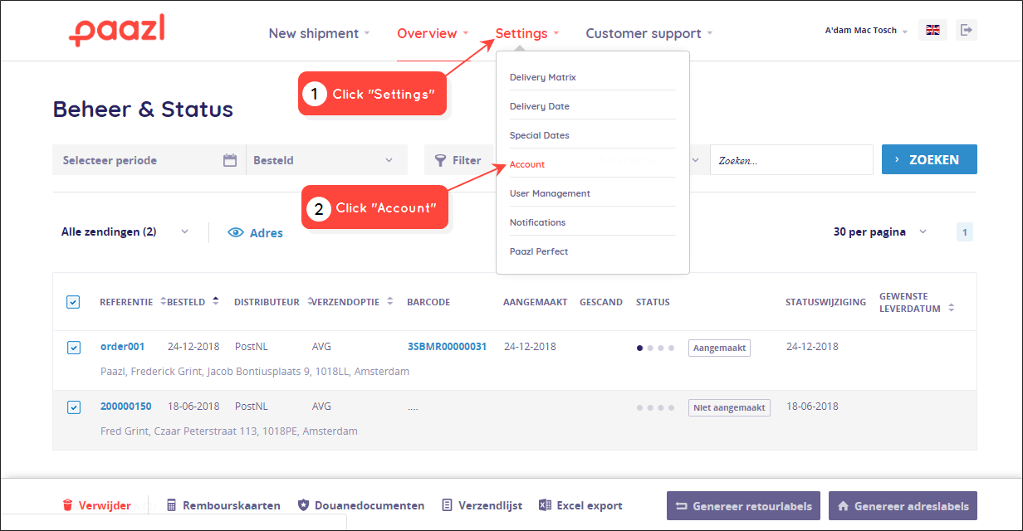
Task: Uncheck the 200000150 row checkbox
Action: click(x=73, y=407)
